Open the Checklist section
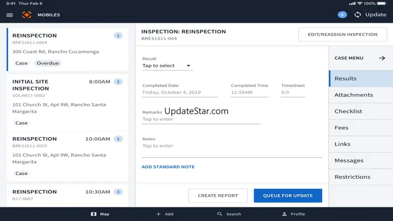393x221 pixels. (x=348, y=111)
